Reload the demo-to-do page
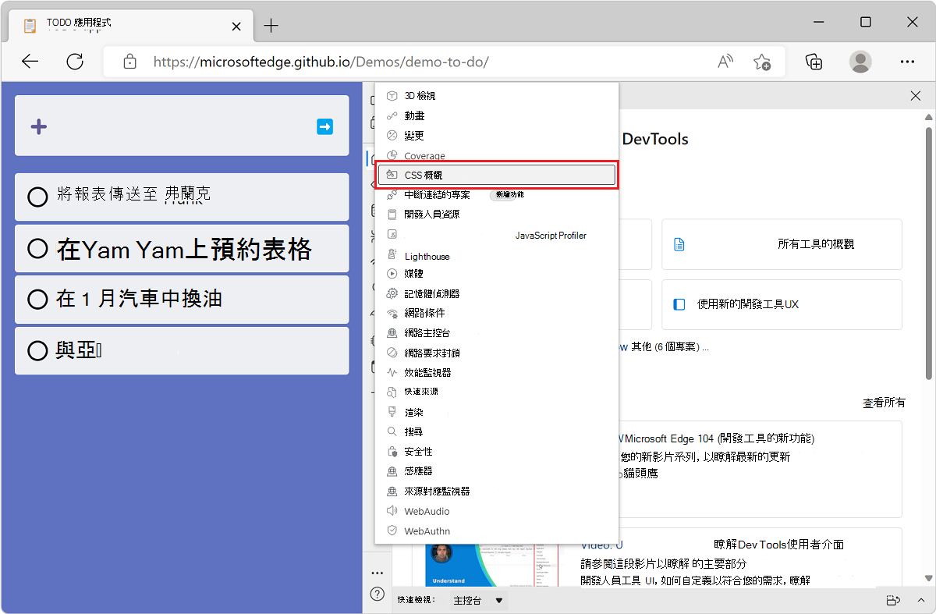Screen dimensions: 936x614 point(76,62)
